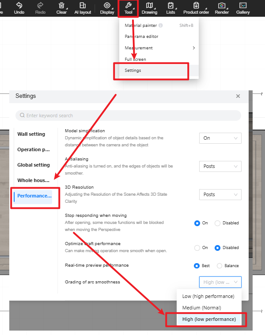The height and width of the screenshot is (335, 265).
Task: Click the Undo toolbar icon
Action: (19, 6)
